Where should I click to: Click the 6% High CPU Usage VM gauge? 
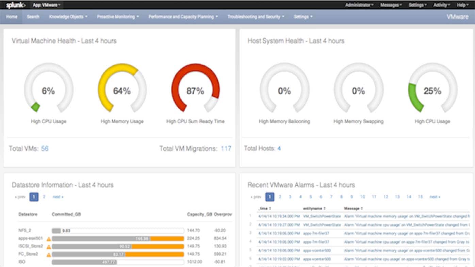48,88
